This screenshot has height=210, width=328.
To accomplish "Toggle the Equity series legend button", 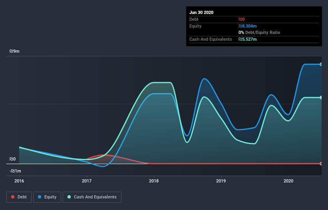I will tap(47, 197).
